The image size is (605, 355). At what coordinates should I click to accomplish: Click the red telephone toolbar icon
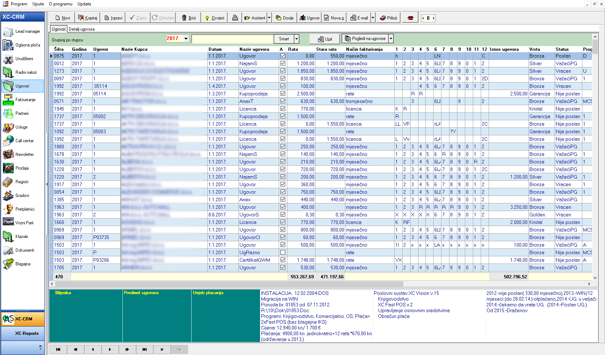point(410,18)
